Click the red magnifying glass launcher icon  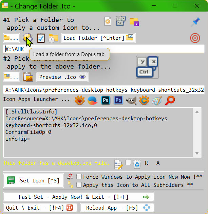point(170,100)
